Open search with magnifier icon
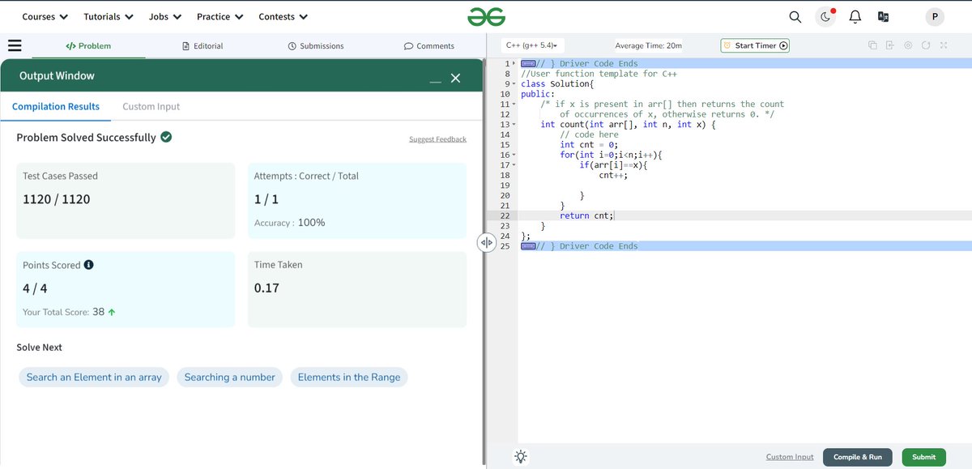 [795, 17]
